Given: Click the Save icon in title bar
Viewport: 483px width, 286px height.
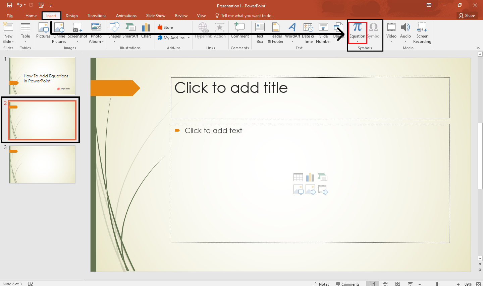Looking at the screenshot, I should (x=10, y=5).
